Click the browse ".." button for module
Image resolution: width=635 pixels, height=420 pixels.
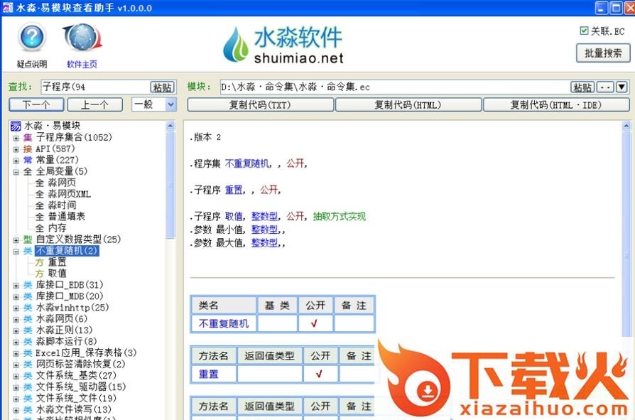point(605,87)
